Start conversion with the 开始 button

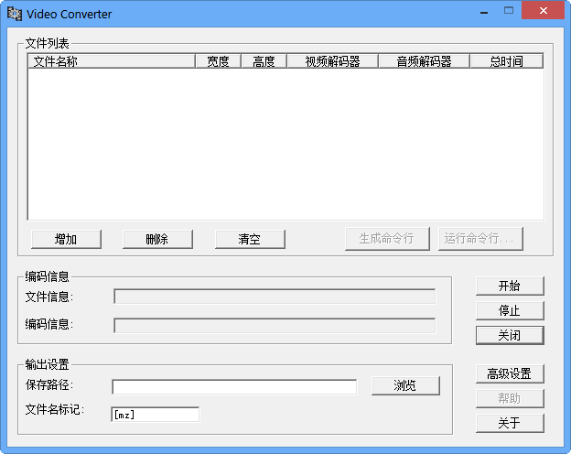(510, 286)
